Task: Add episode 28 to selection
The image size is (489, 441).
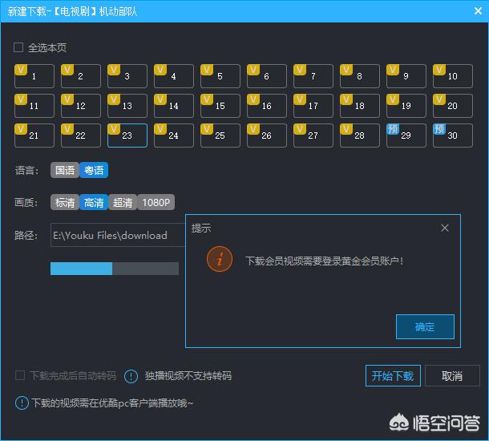Action: 360,136
